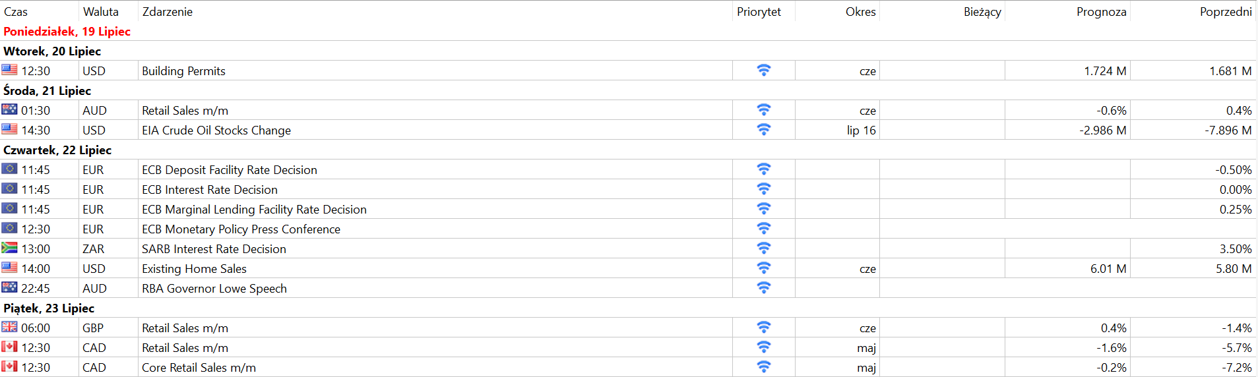
Task: Click the Prognoza column header
Action: [1101, 11]
